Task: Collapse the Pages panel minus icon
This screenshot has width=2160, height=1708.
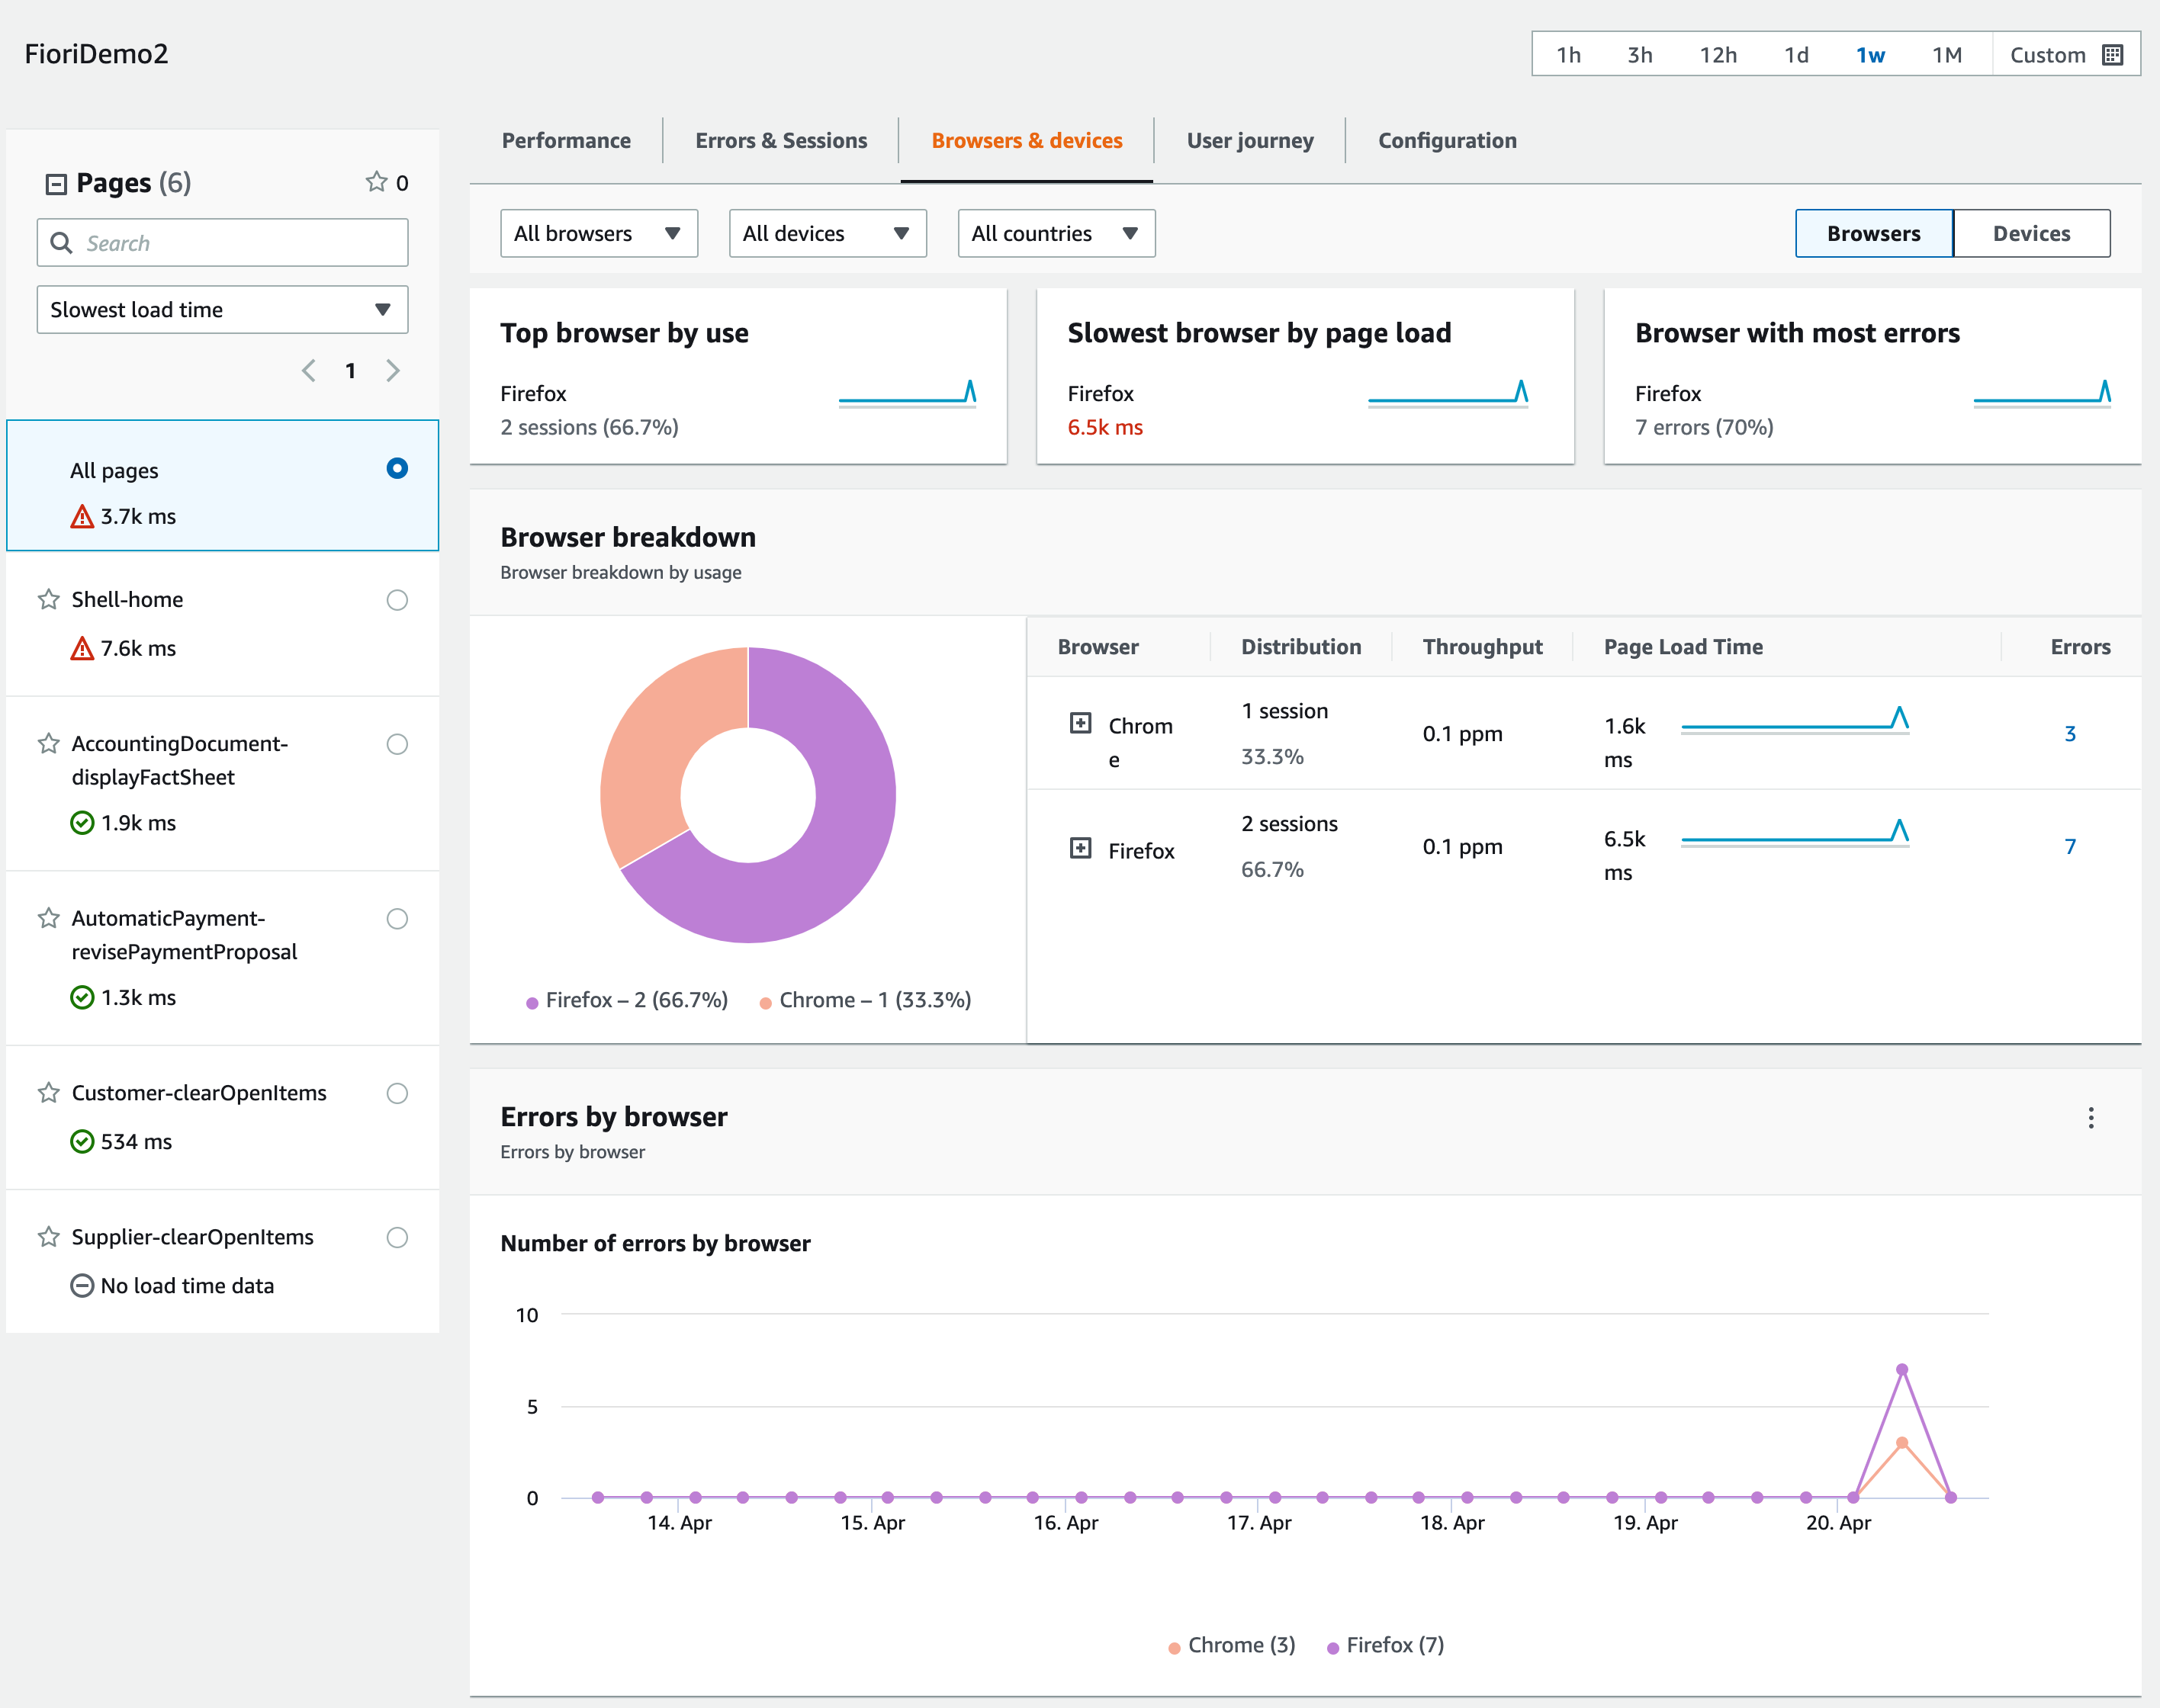Action: [56, 184]
